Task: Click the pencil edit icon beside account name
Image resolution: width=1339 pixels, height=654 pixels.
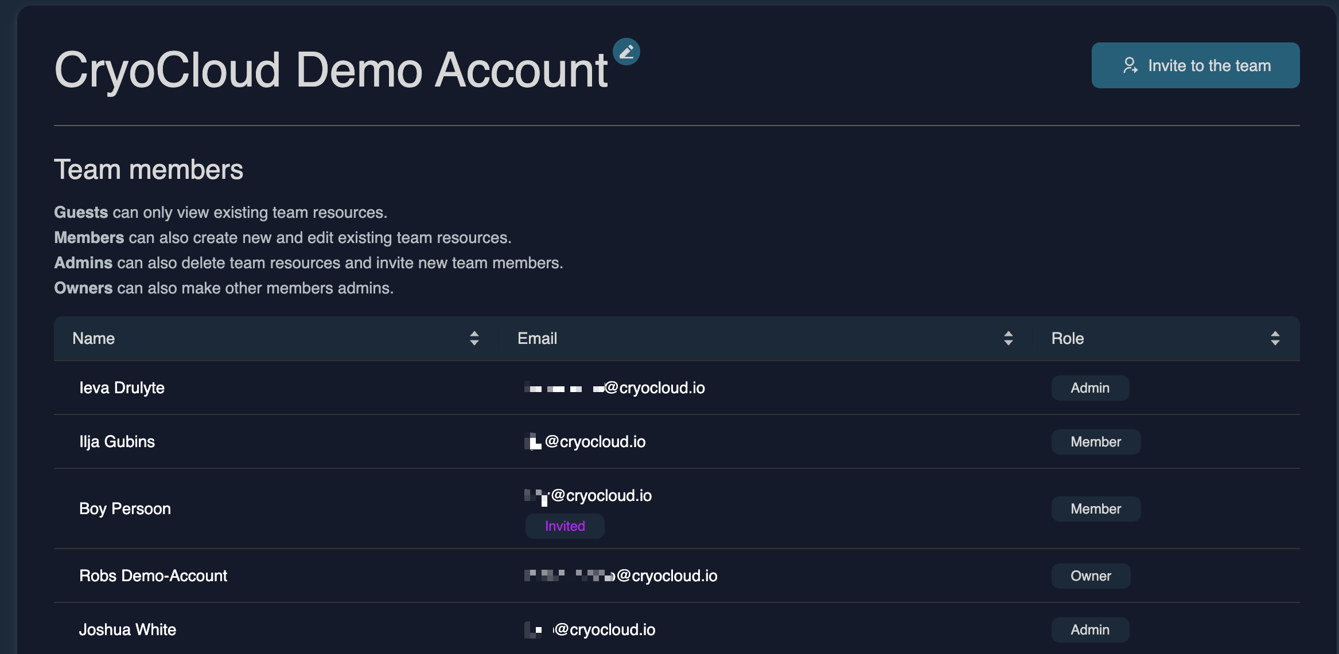Action: pos(626,52)
